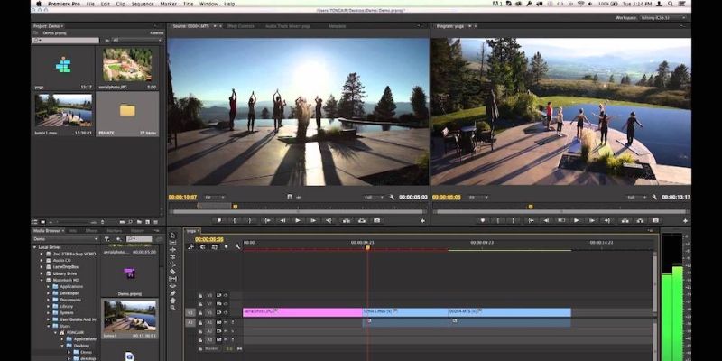Select the Pen tool in the tools panel
722x361 pixels.
[172, 292]
